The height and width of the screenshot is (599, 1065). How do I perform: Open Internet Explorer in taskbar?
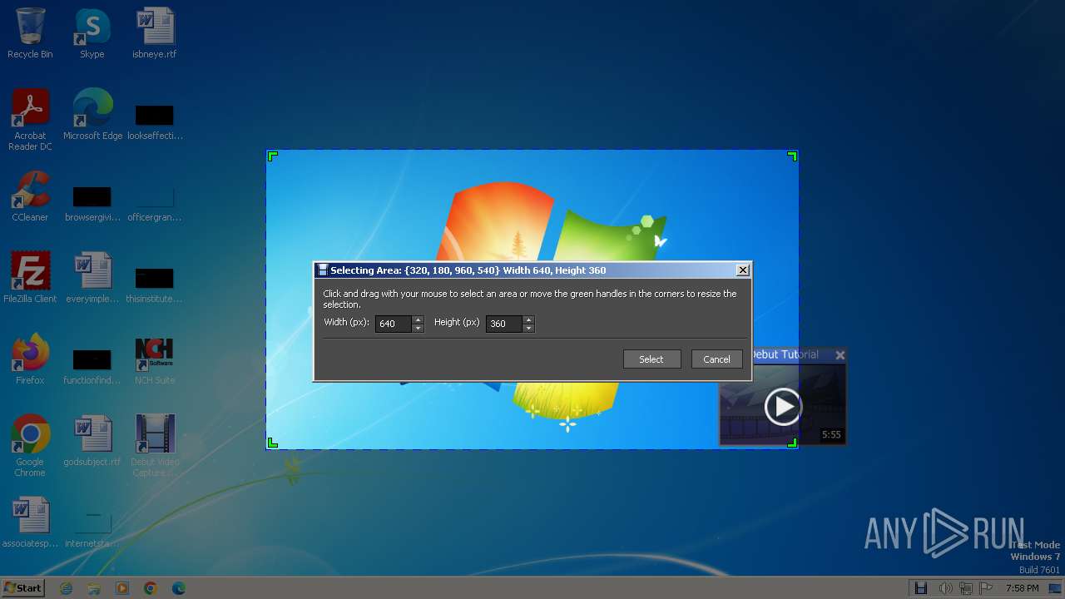click(67, 588)
